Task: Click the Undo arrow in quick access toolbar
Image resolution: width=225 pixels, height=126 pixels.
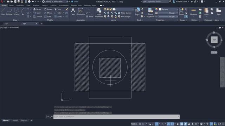Action: click(33, 1)
